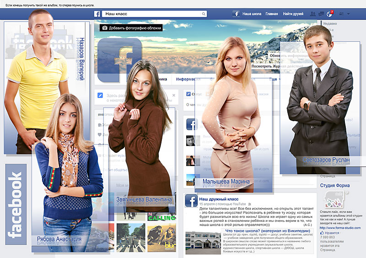This screenshot has height=258, width=366.
Task: Click Посмотреть Журнал действий button
Action: tap(277, 66)
